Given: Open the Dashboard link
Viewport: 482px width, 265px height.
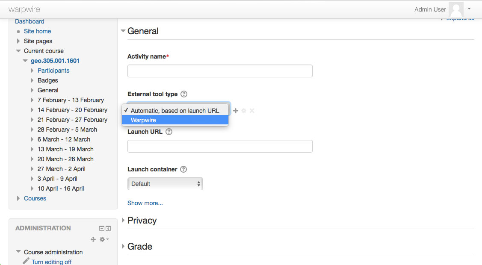Looking at the screenshot, I should pos(30,21).
